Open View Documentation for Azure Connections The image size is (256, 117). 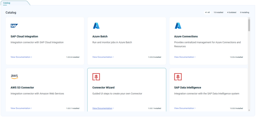(x=185, y=57)
